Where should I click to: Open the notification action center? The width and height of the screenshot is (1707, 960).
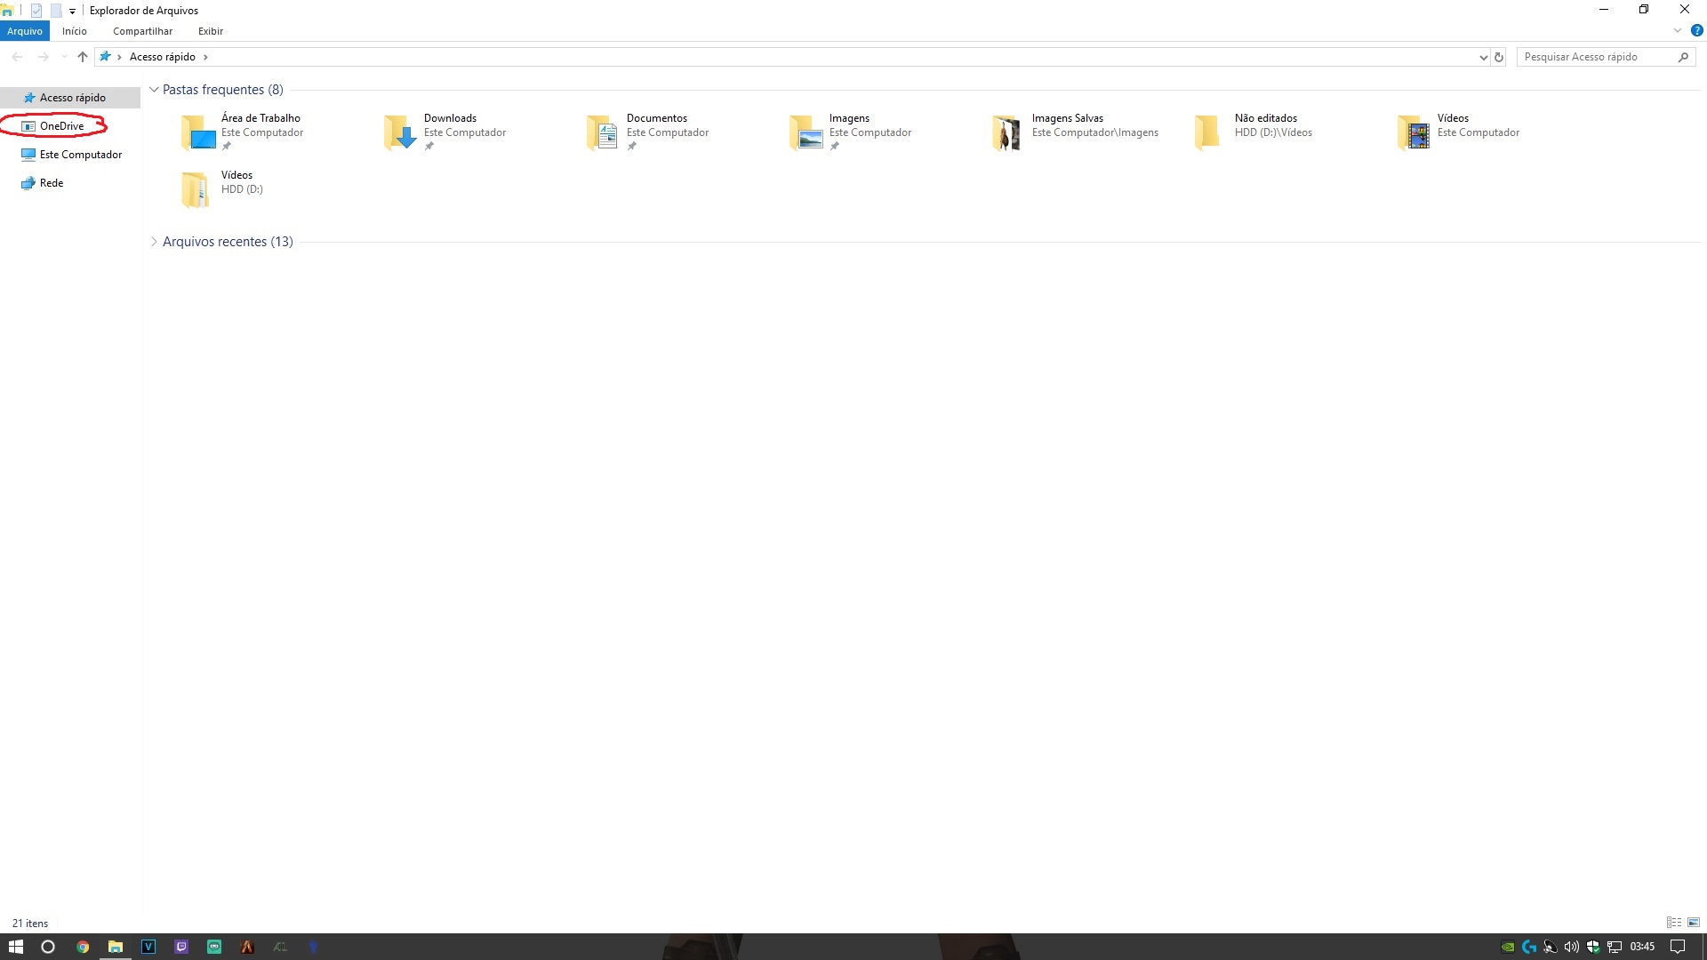[x=1678, y=947]
